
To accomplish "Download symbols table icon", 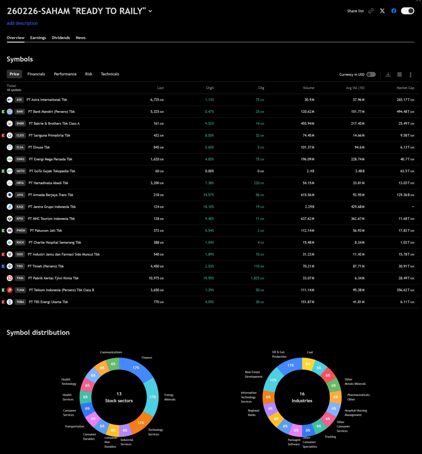I will [388, 74].
